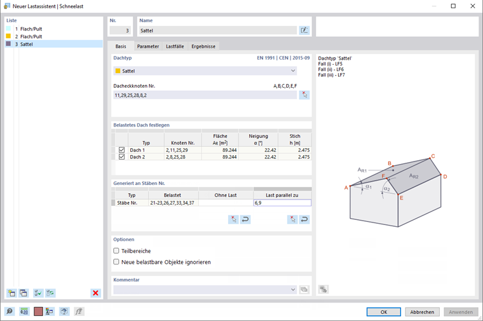Screen dimensions: 483x321
Task: Enable Neue belastbare Objekte ignorieren
Action: 116,262
